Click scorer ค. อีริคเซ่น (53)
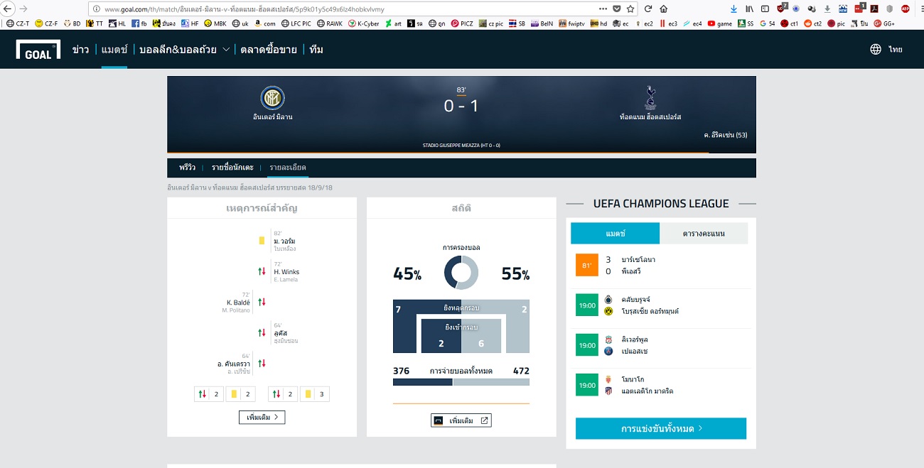Image resolution: width=924 pixels, height=468 pixels. click(x=725, y=135)
